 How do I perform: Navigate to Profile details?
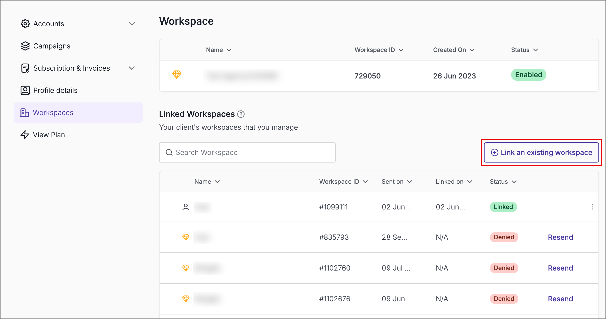[55, 90]
